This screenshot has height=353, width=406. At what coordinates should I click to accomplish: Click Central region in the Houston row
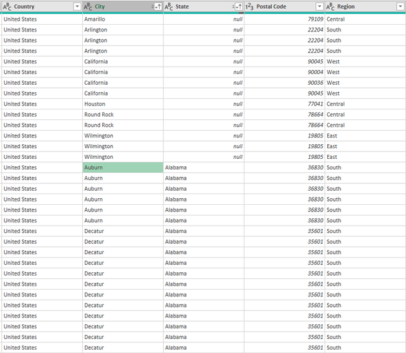(x=365, y=104)
